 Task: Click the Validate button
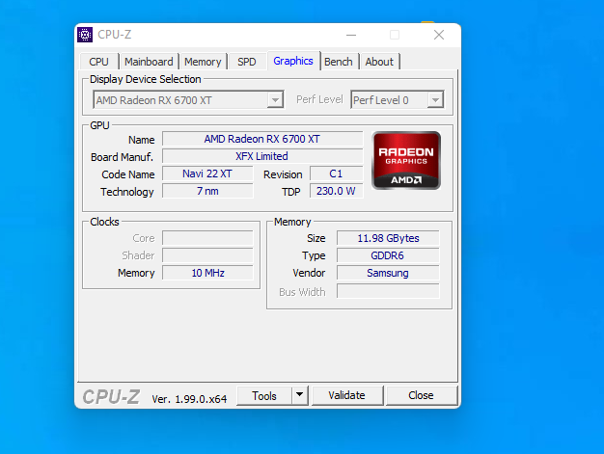tap(346, 395)
